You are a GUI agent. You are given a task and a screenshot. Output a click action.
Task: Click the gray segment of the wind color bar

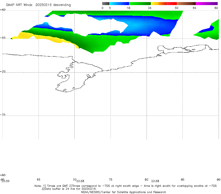(106, 4)
